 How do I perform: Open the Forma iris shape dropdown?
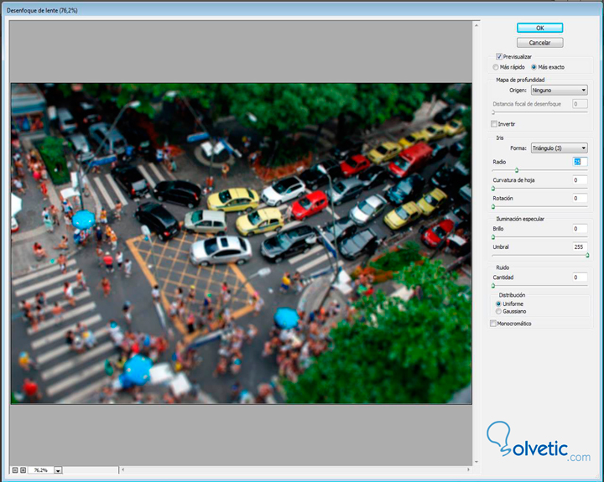tap(559, 148)
